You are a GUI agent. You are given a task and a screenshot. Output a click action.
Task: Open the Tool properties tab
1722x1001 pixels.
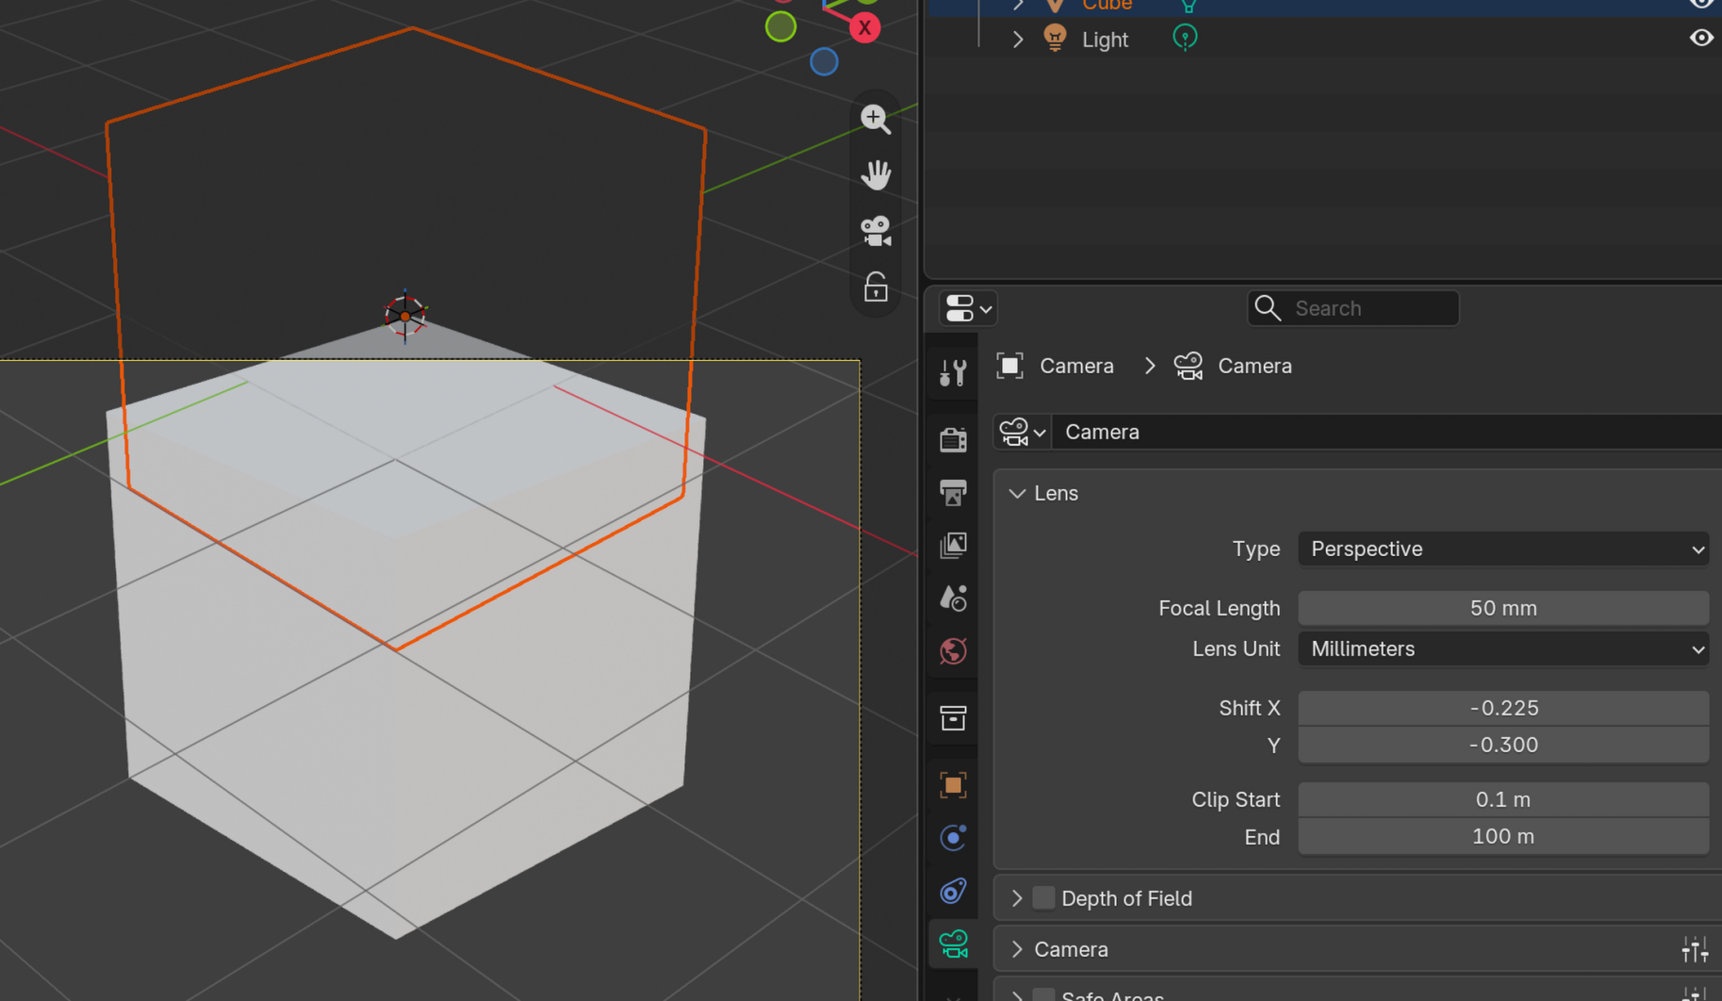[x=953, y=373]
